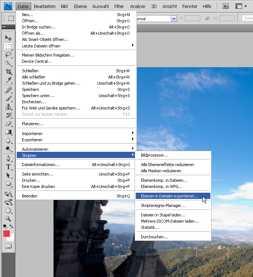Select the Gradient tool
The width and height of the screenshot is (253, 277).
[8, 132]
